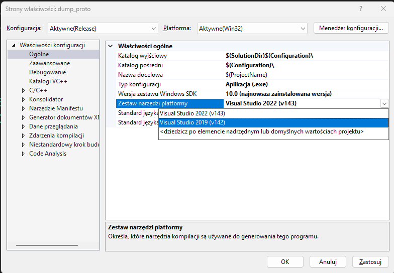Expand the Konsolidator tree node
The width and height of the screenshot is (394, 273).
click(x=23, y=99)
